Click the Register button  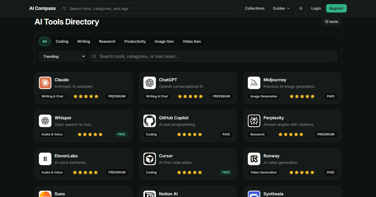pyautogui.click(x=336, y=8)
